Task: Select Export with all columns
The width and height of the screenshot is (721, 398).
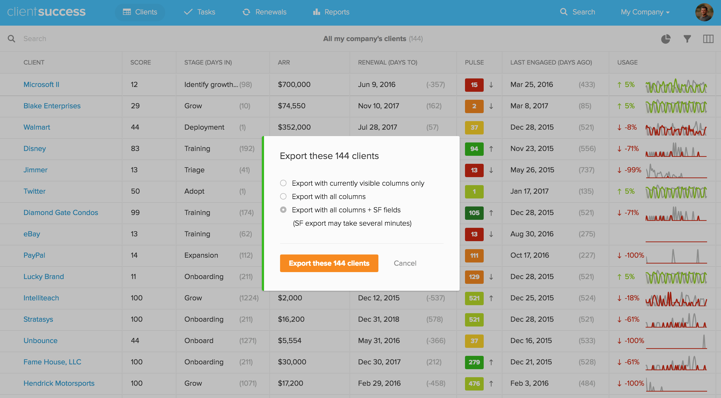Action: click(283, 196)
